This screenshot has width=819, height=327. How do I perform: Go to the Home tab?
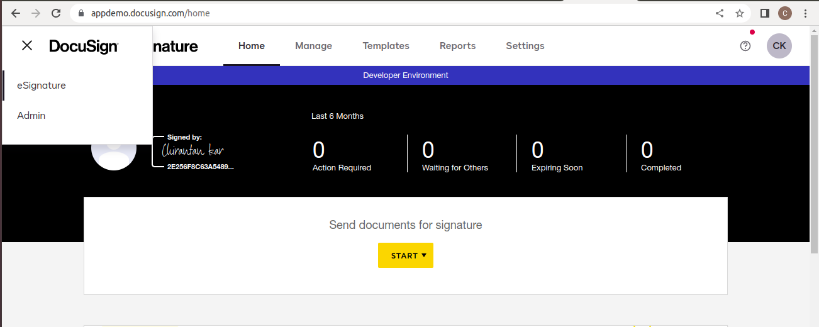pyautogui.click(x=252, y=46)
